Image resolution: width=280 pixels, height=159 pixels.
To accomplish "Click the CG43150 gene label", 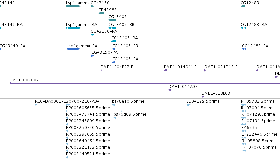I will 100,3.
